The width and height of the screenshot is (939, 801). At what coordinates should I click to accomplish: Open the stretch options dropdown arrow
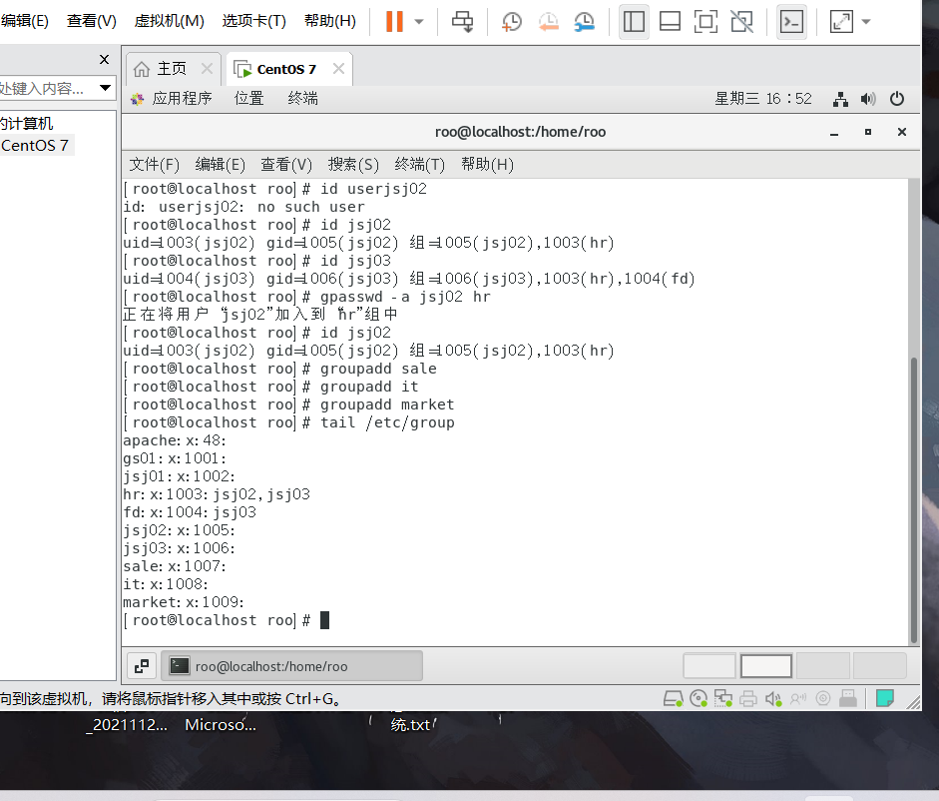[866, 22]
